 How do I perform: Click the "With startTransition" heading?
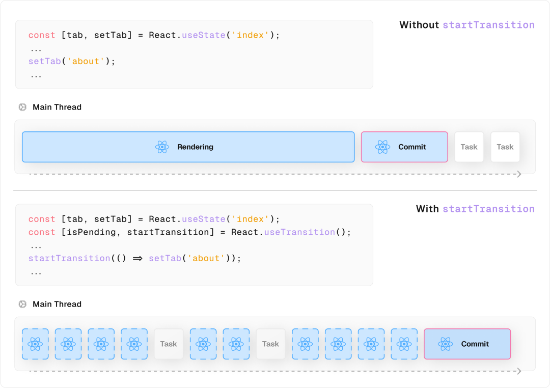point(475,209)
